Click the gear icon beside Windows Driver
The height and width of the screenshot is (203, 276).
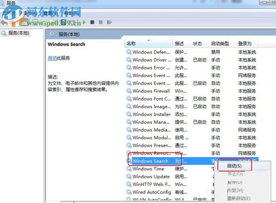tap(129, 60)
